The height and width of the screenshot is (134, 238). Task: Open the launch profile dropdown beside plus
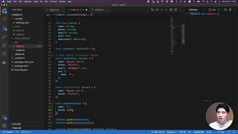pyautogui.click(x=222, y=10)
